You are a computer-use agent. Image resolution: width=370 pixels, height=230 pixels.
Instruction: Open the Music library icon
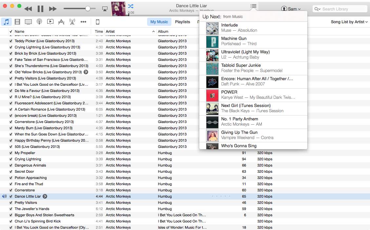click(6, 22)
